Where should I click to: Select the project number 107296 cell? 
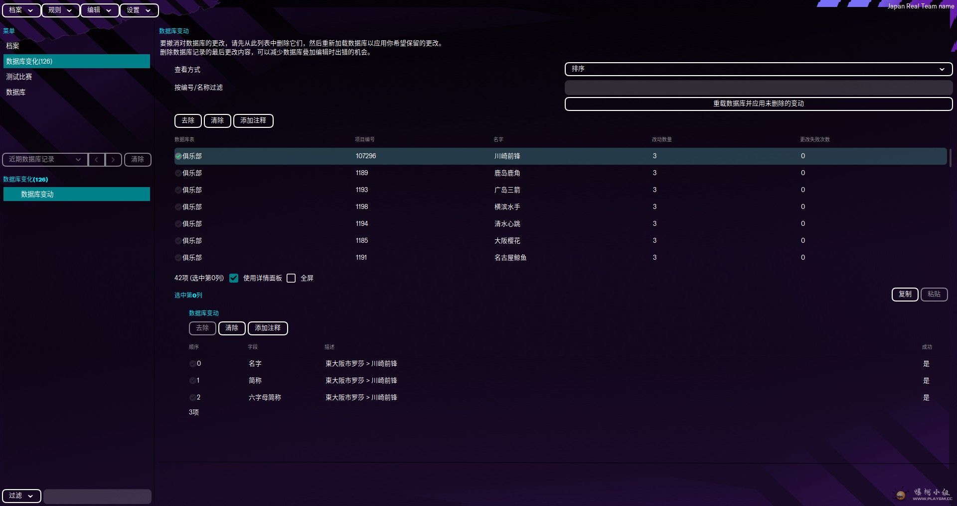[x=366, y=156]
